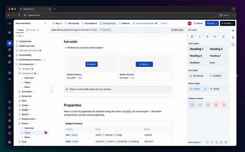Choose the Bulleted list style

pos(218,76)
